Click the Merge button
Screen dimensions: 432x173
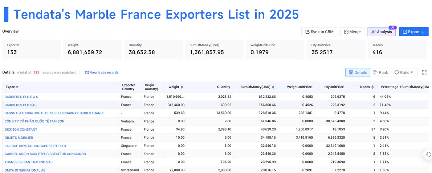tap(352, 32)
